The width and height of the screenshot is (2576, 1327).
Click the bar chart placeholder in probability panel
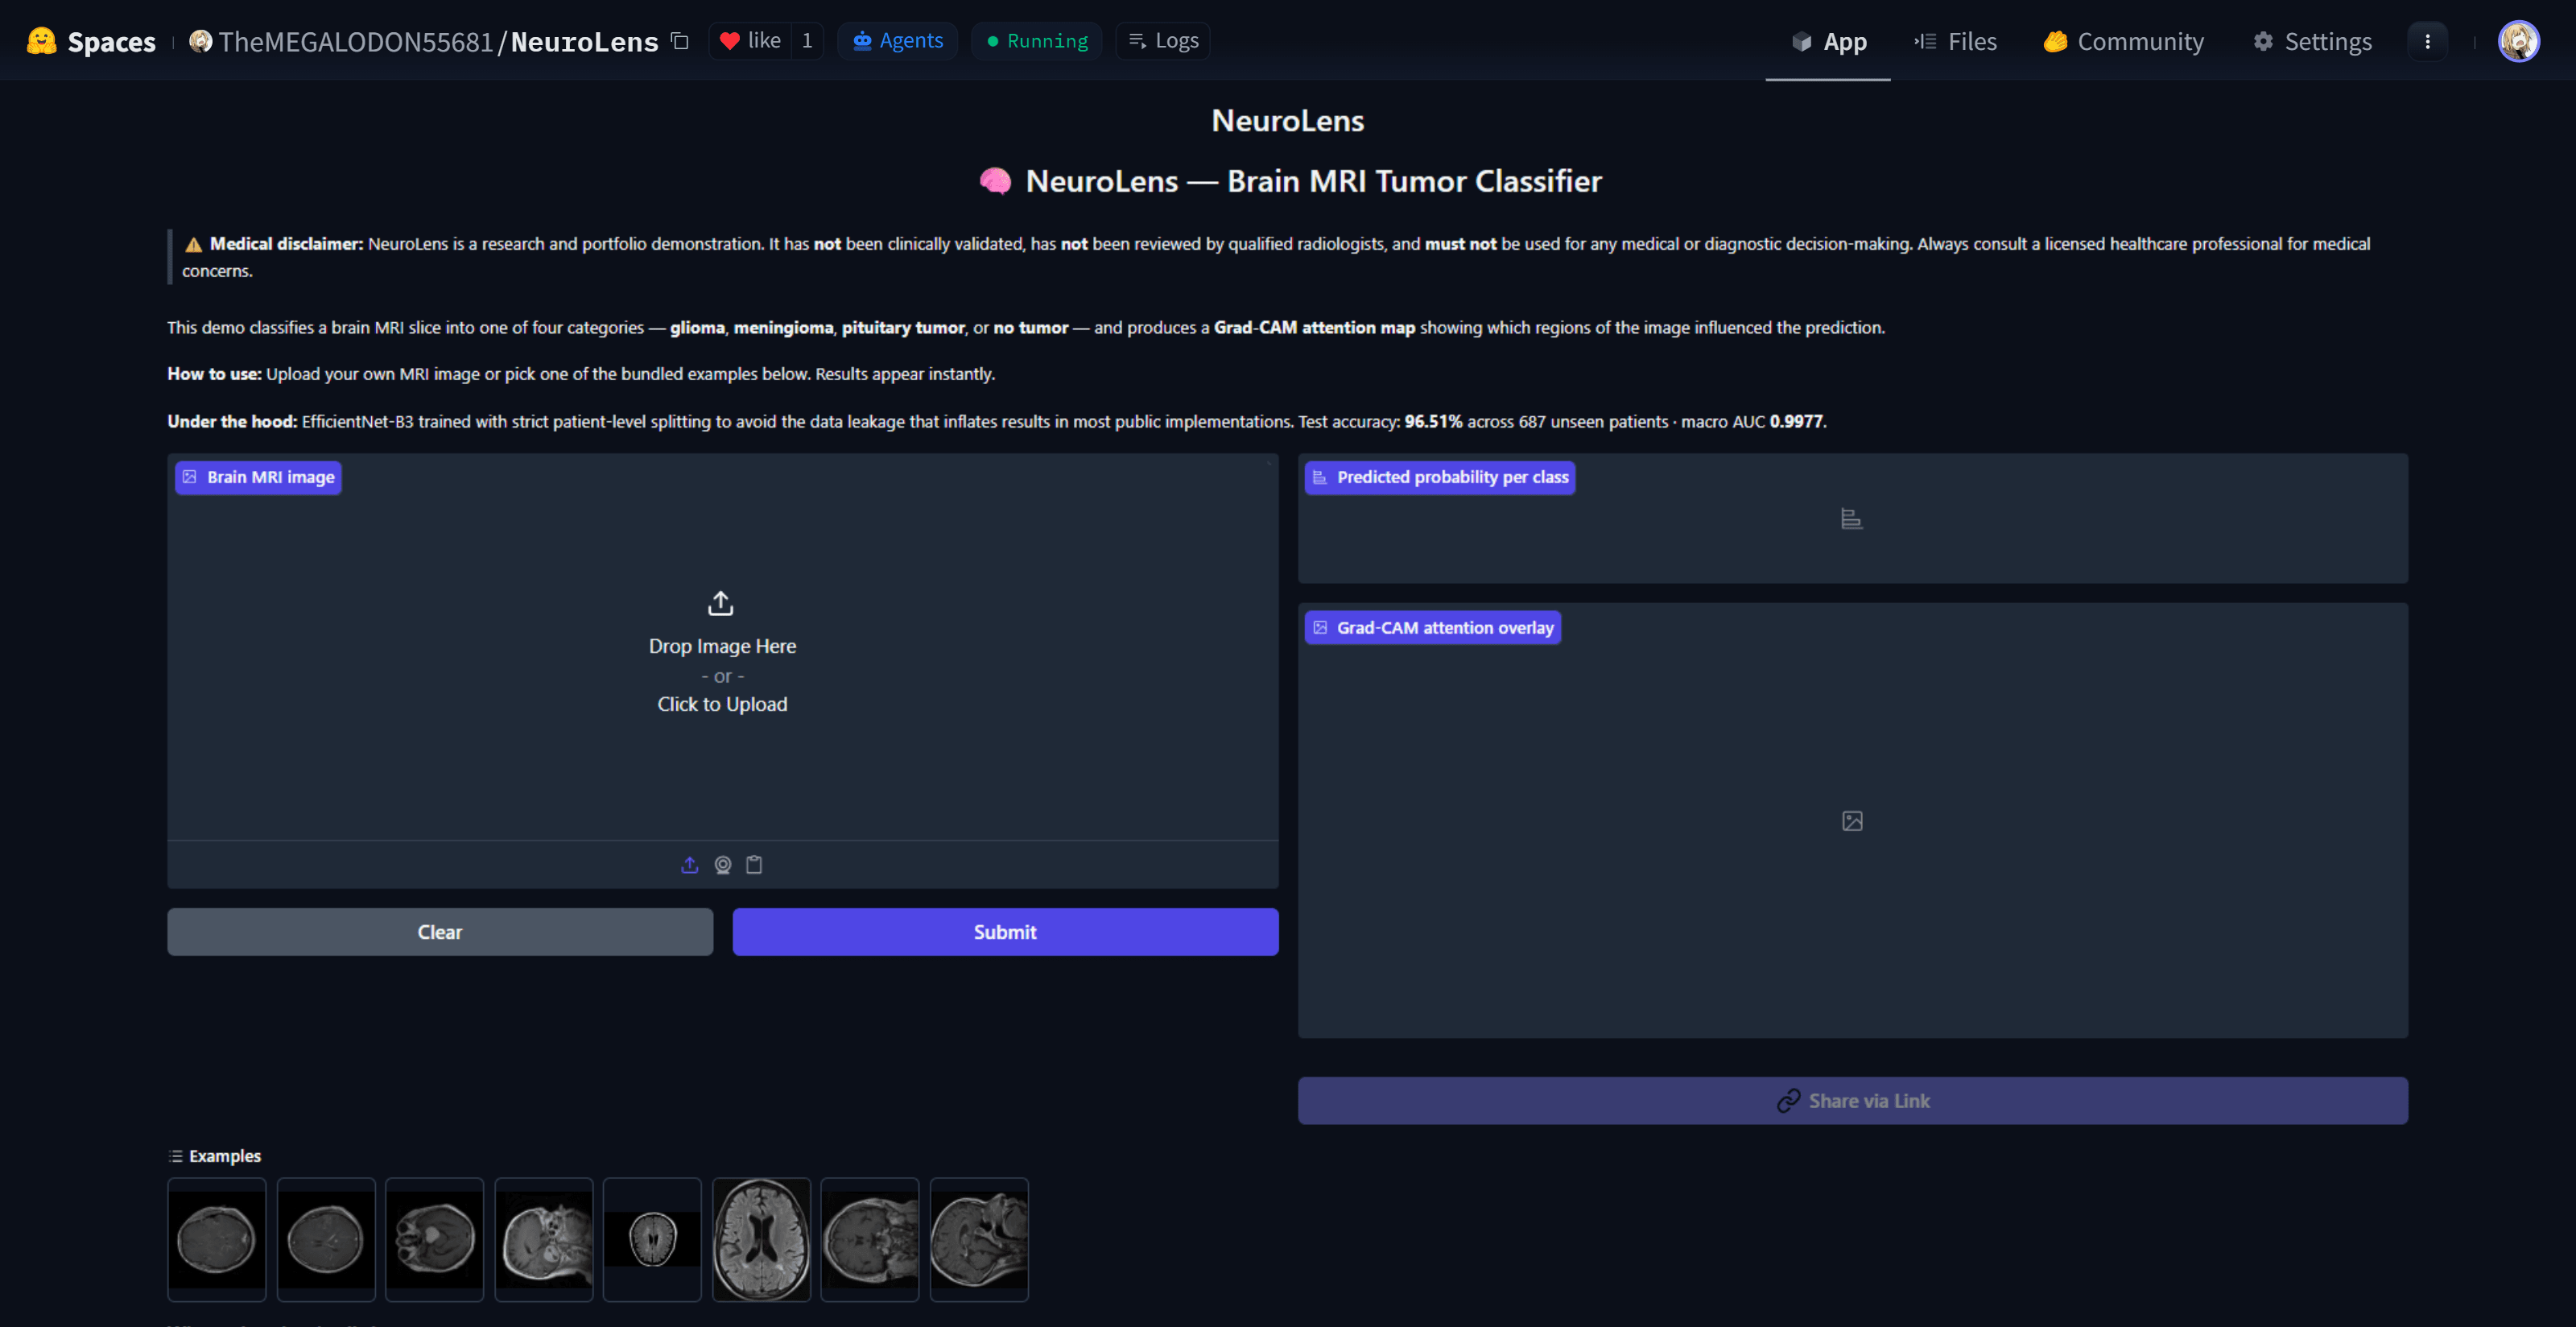1852,519
